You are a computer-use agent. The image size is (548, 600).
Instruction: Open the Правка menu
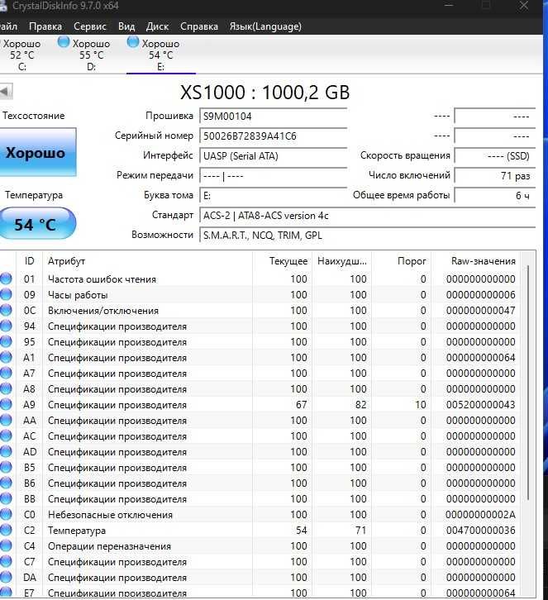[45, 26]
